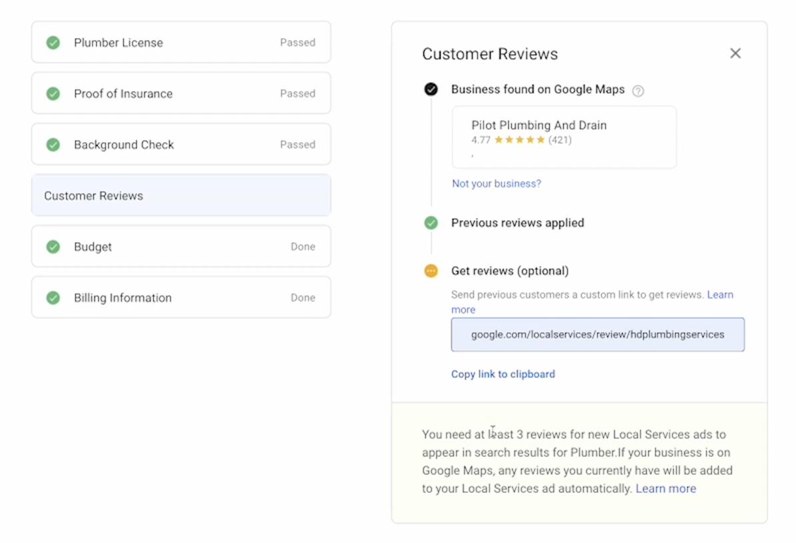
Task: Click black checkmark for Business found step
Action: pos(431,89)
